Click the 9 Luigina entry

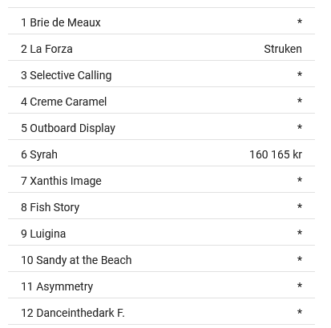pos(161,232)
